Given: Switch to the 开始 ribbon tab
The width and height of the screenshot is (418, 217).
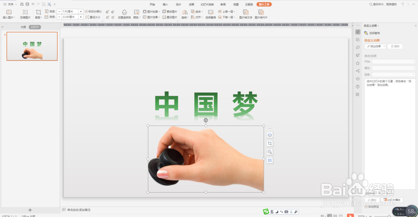Looking at the screenshot, I should (152, 4).
